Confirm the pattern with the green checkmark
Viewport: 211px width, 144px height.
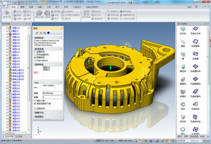tap(37, 33)
